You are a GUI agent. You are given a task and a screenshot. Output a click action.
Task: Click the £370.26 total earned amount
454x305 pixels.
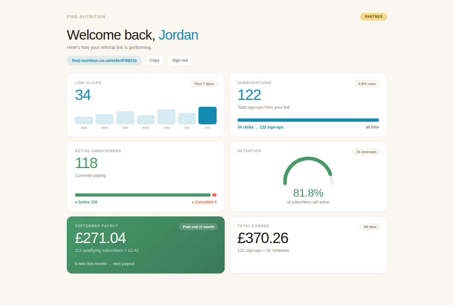coord(263,238)
